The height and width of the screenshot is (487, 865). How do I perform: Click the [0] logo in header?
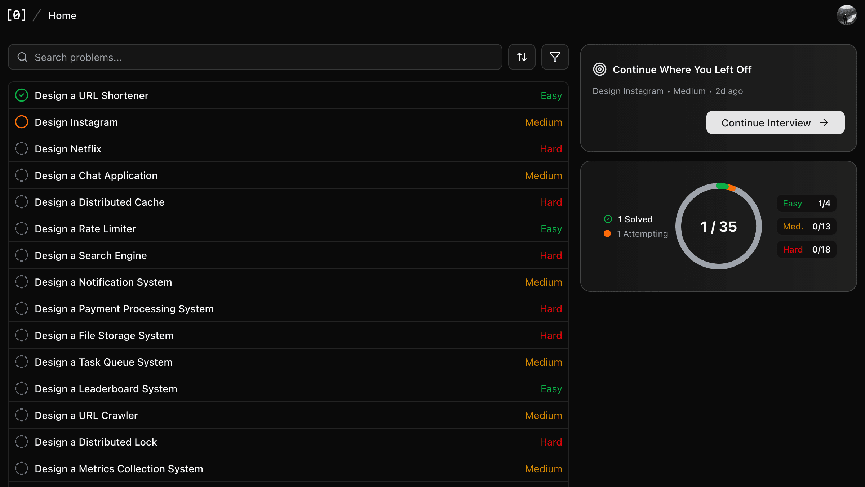point(17,15)
